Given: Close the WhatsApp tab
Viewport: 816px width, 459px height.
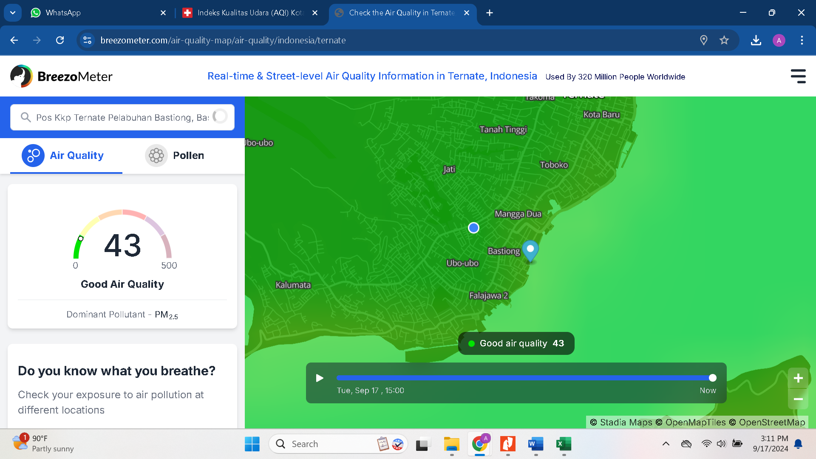Looking at the screenshot, I should [x=163, y=13].
